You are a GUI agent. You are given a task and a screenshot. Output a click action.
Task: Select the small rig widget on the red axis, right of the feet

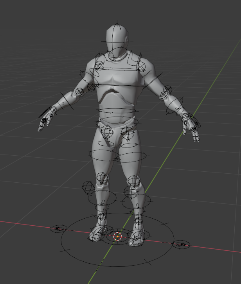(181, 244)
